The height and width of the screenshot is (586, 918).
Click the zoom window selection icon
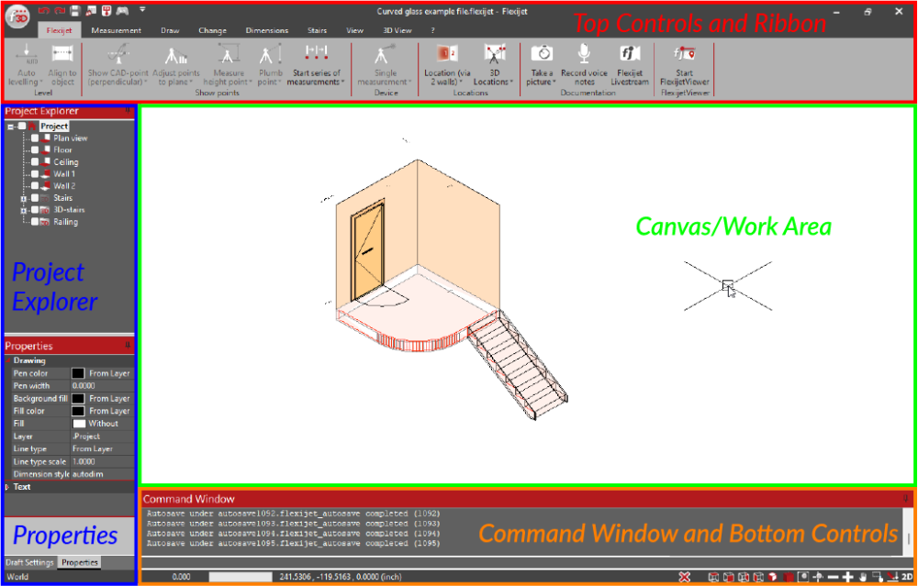click(x=878, y=577)
